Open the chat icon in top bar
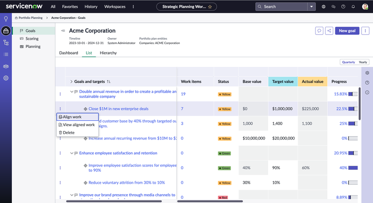373x203 pixels. [x=333, y=6]
